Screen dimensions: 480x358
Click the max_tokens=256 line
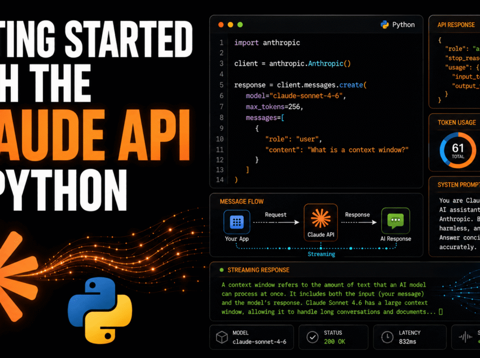point(275,107)
